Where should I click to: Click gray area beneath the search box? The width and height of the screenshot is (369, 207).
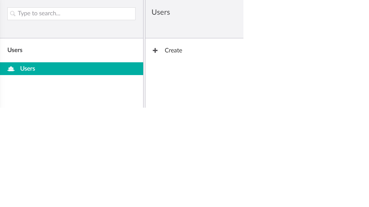tap(71, 29)
